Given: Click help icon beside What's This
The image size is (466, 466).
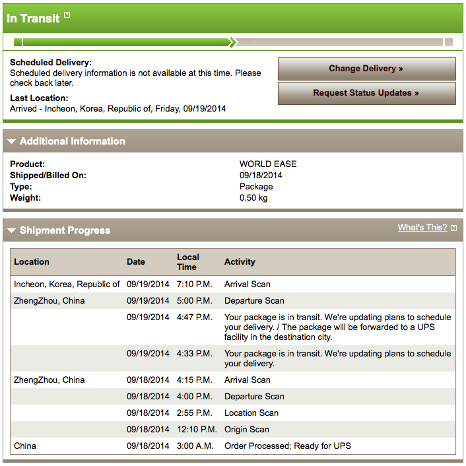Looking at the screenshot, I should pyautogui.click(x=453, y=228).
